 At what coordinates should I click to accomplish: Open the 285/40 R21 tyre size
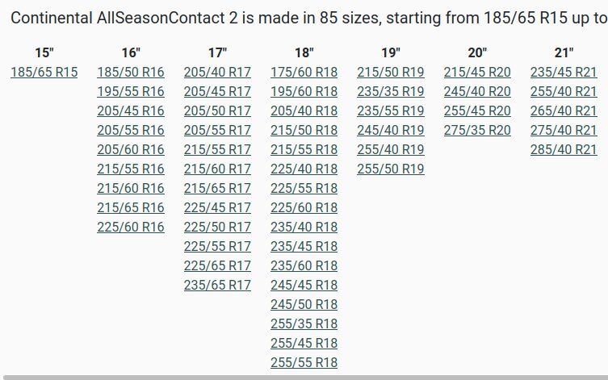click(x=564, y=150)
